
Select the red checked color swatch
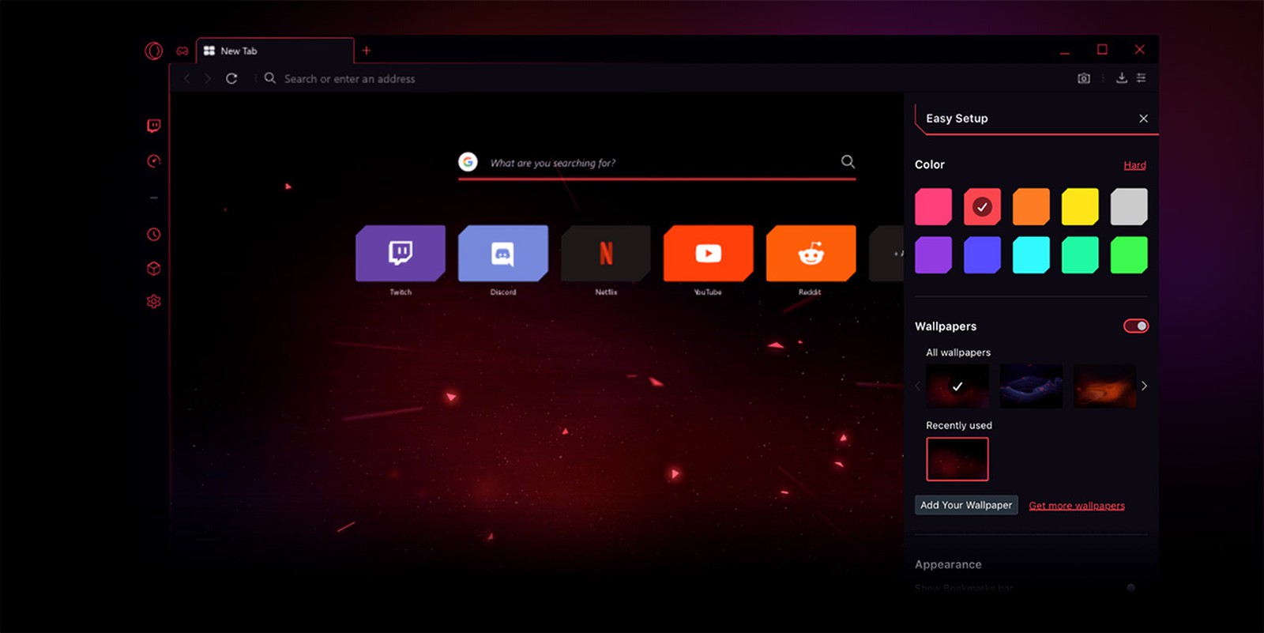[x=983, y=207]
